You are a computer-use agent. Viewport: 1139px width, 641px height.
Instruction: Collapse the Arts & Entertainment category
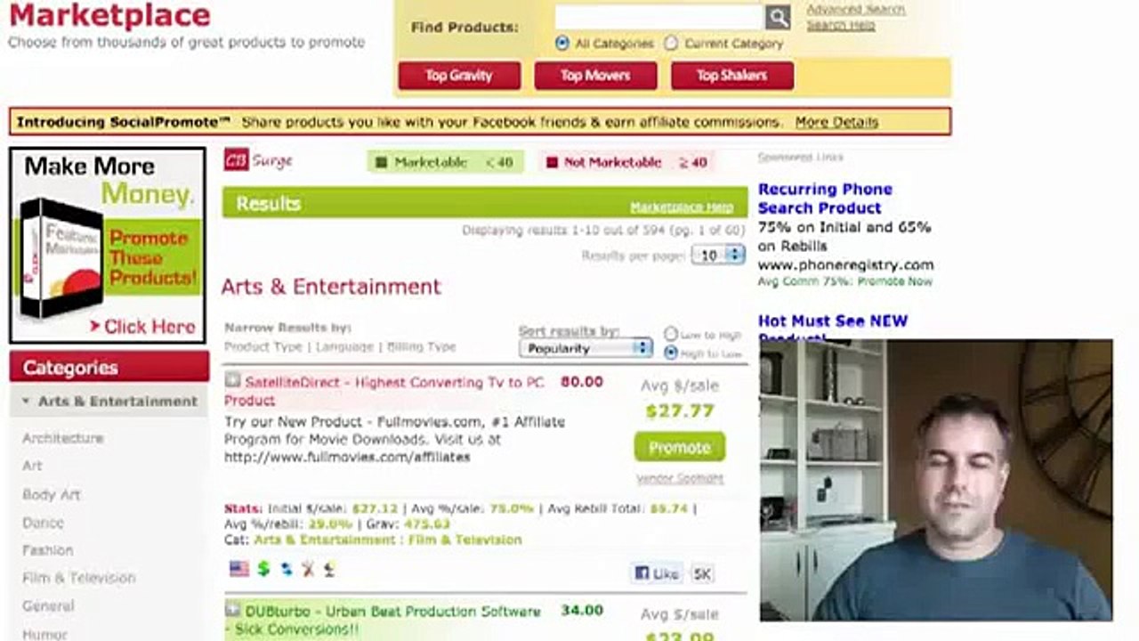(109, 402)
